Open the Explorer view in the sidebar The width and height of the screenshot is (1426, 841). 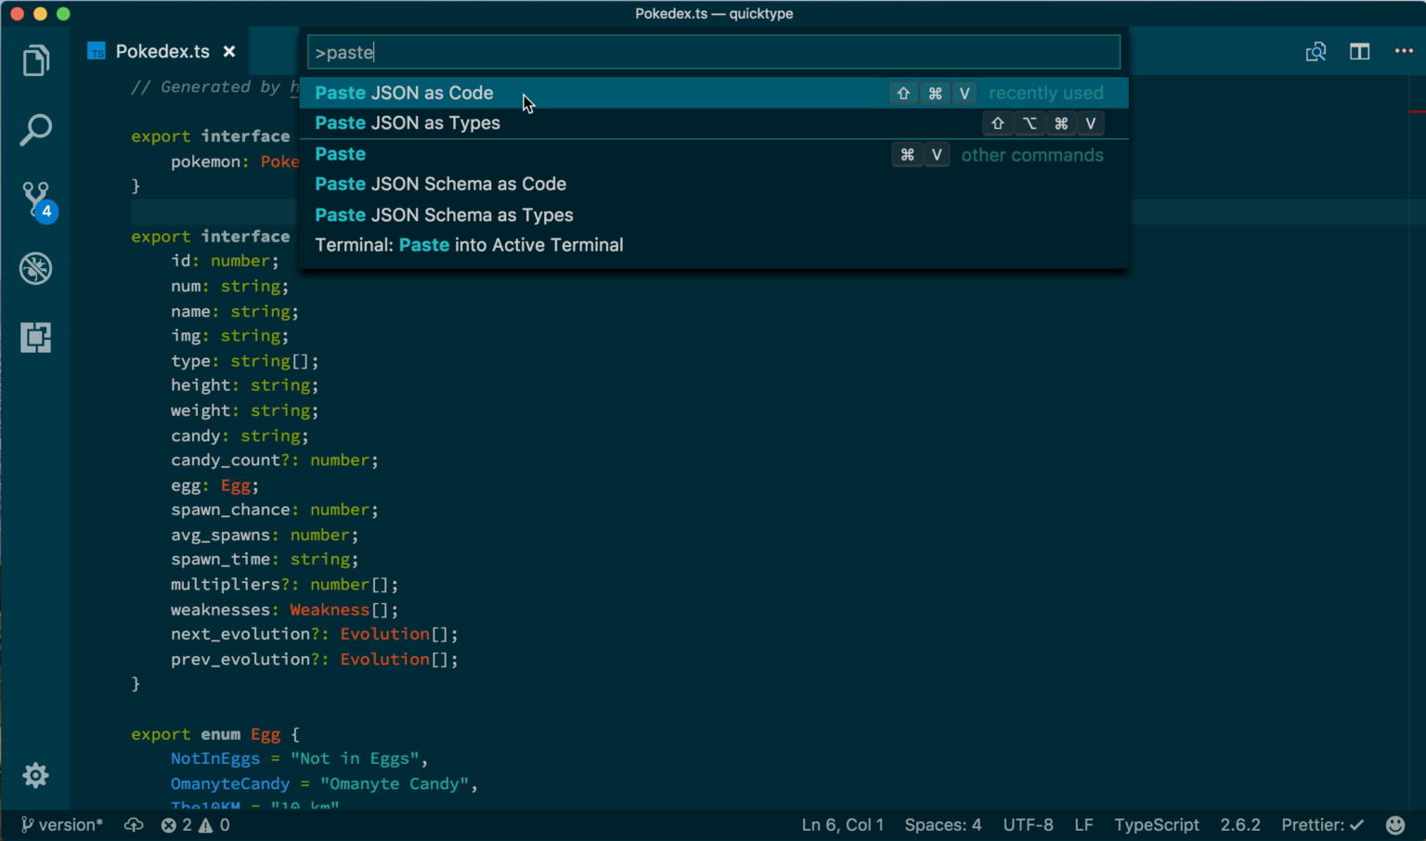tap(35, 59)
